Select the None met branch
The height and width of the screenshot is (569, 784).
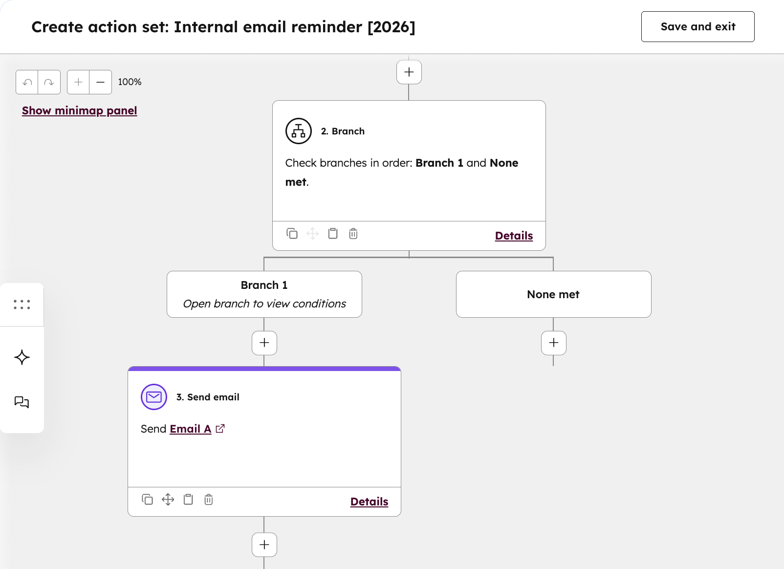pyautogui.click(x=553, y=294)
